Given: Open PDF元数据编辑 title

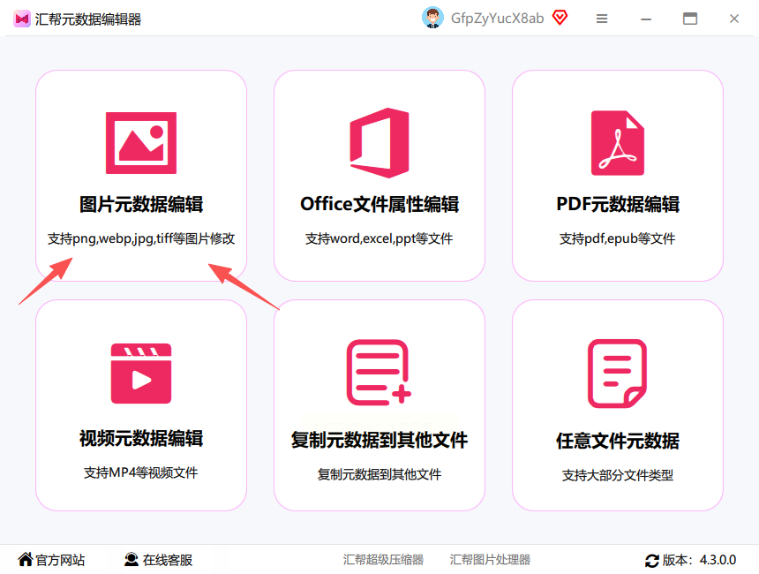Looking at the screenshot, I should [618, 204].
